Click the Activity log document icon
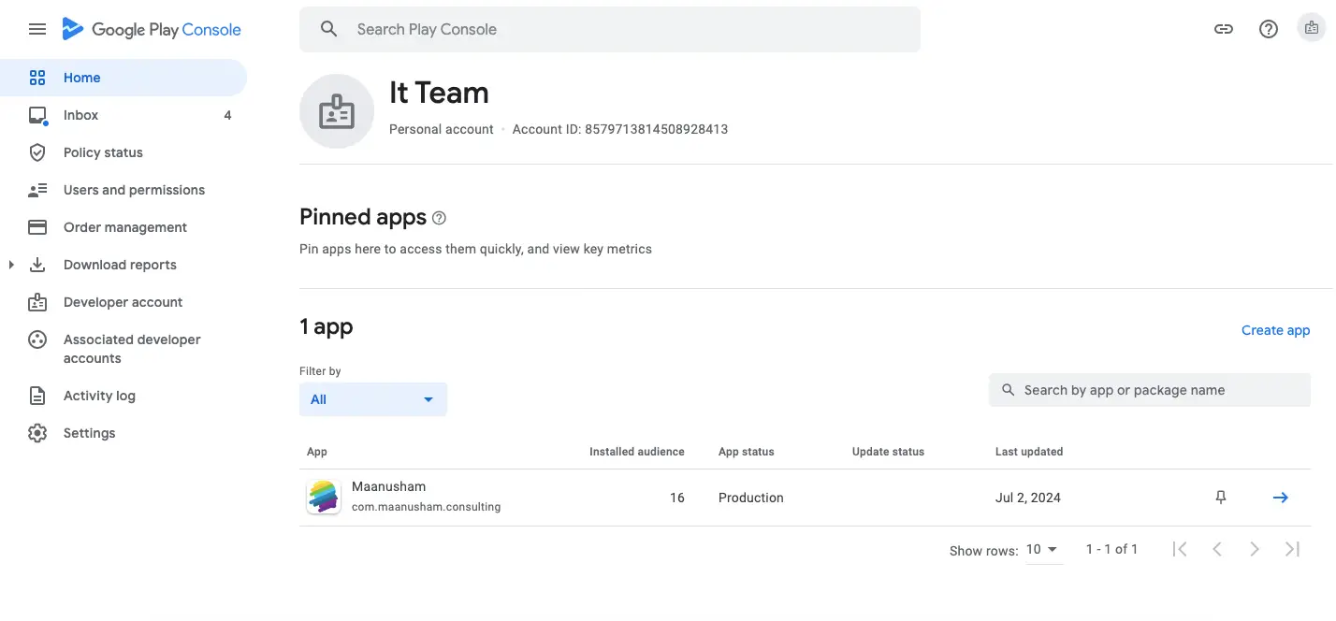Viewport: 1336px width, 621px height. pos(37,396)
